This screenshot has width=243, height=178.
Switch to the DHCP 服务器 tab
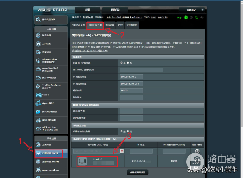tap(95, 25)
